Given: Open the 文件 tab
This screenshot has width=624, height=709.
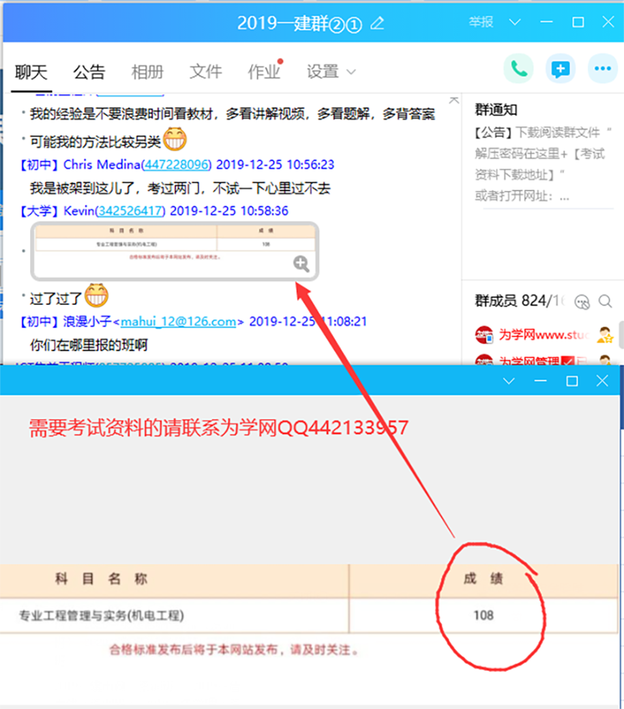Looking at the screenshot, I should coord(205,72).
